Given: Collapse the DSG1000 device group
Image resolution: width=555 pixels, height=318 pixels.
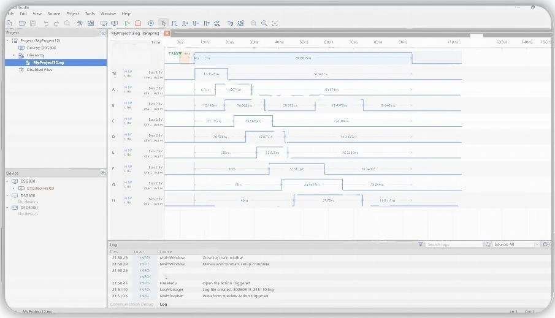Looking at the screenshot, I should tap(7, 208).
